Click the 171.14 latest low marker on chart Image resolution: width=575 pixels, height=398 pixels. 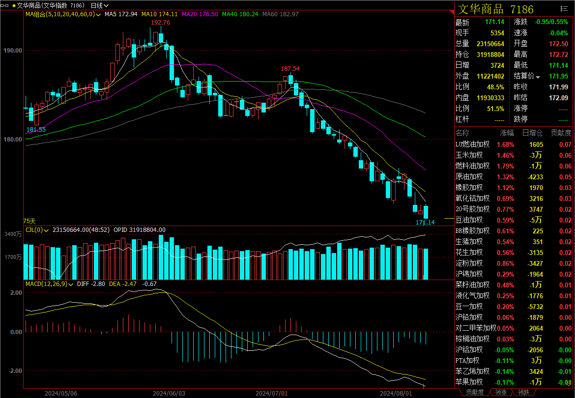pos(425,223)
